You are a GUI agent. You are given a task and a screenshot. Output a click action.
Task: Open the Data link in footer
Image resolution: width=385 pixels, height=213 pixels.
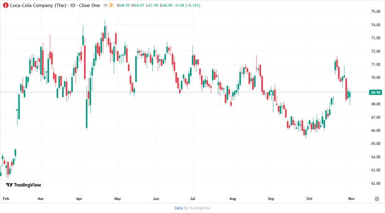[178, 208]
